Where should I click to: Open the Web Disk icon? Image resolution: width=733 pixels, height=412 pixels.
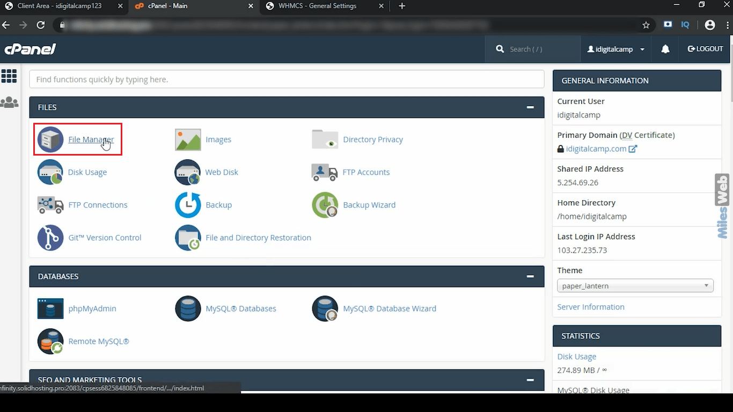188,172
